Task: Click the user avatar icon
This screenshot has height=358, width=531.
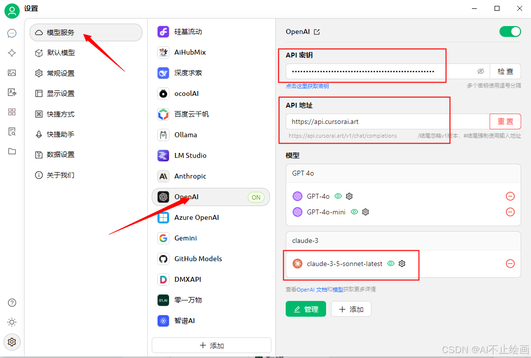Action: pos(12,11)
